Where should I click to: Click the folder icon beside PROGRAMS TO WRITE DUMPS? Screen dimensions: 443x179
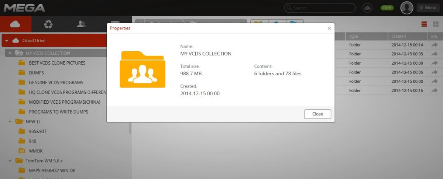(x=22, y=112)
